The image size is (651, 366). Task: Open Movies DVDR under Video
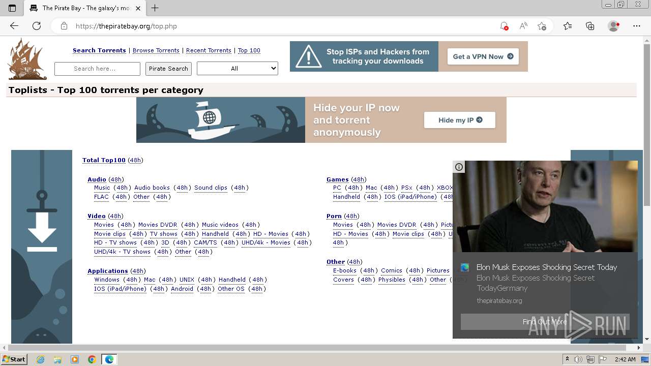click(158, 225)
